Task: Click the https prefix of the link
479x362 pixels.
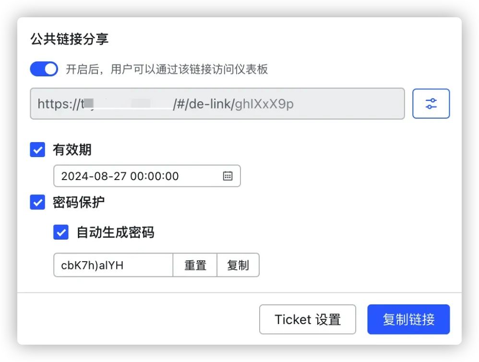Action: tap(57, 104)
